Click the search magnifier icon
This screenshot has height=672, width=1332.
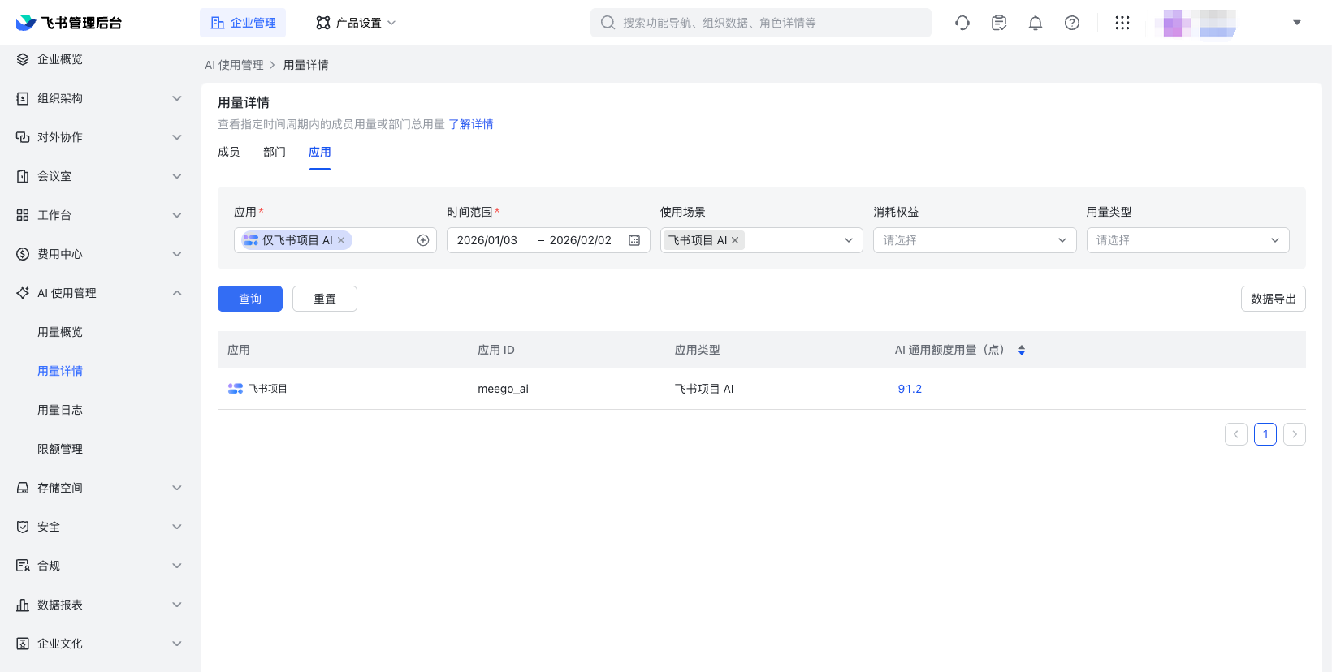(608, 23)
